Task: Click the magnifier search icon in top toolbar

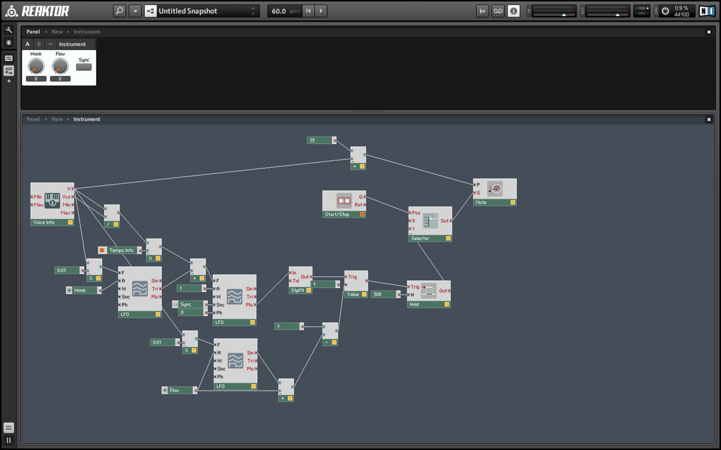Action: 120,11
